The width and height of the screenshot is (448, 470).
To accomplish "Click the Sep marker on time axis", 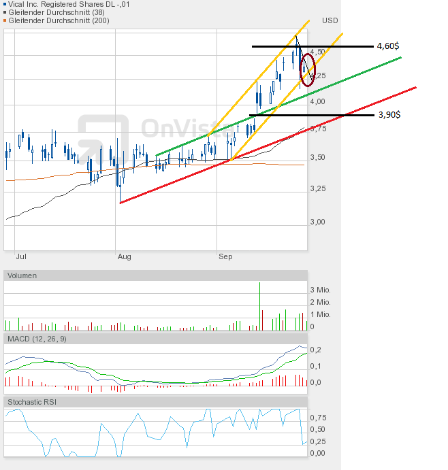I will tap(225, 256).
